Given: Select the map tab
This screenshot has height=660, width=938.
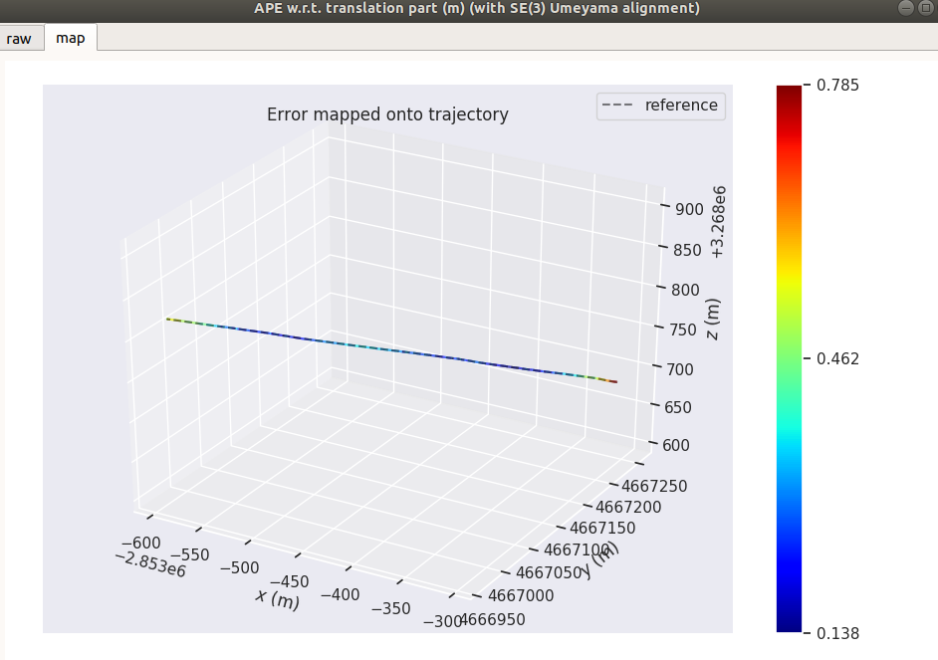Looking at the screenshot, I should (x=71, y=38).
